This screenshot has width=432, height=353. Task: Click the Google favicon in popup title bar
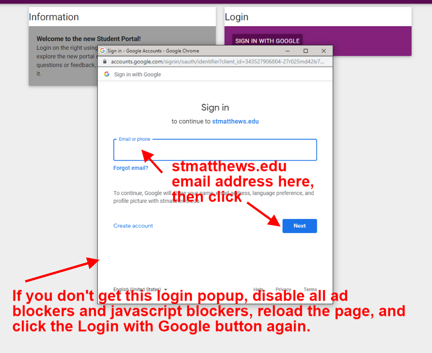102,51
